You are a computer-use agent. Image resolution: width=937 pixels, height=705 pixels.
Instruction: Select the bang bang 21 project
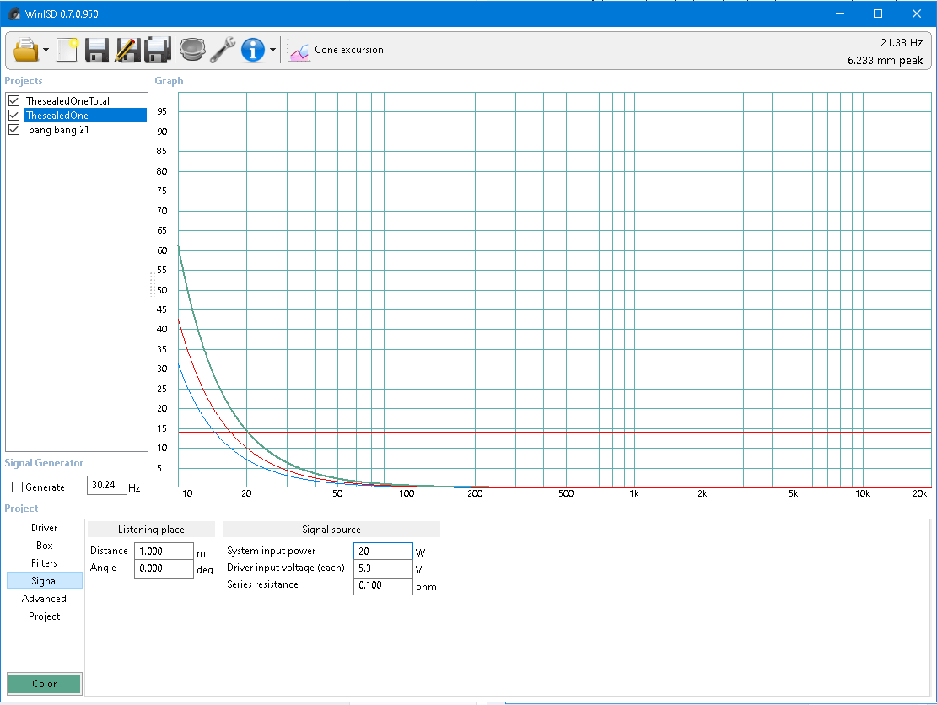tap(58, 130)
